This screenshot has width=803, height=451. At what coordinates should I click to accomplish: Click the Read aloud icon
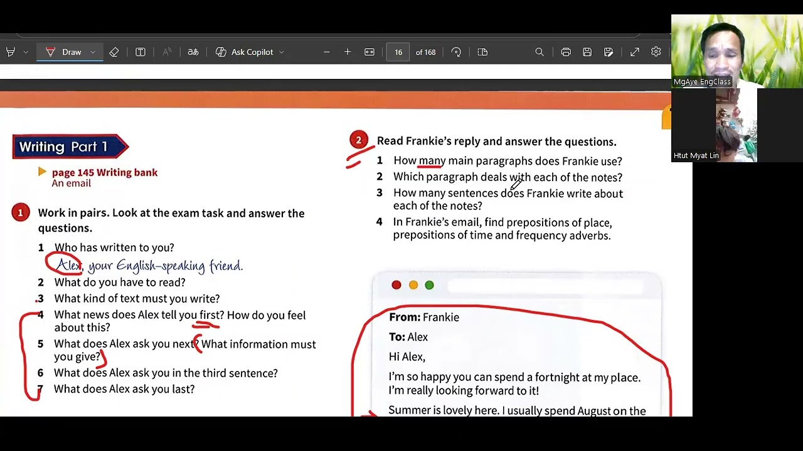coord(167,52)
